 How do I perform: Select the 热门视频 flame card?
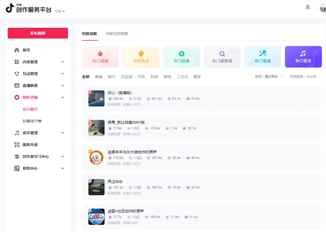pos(100,57)
